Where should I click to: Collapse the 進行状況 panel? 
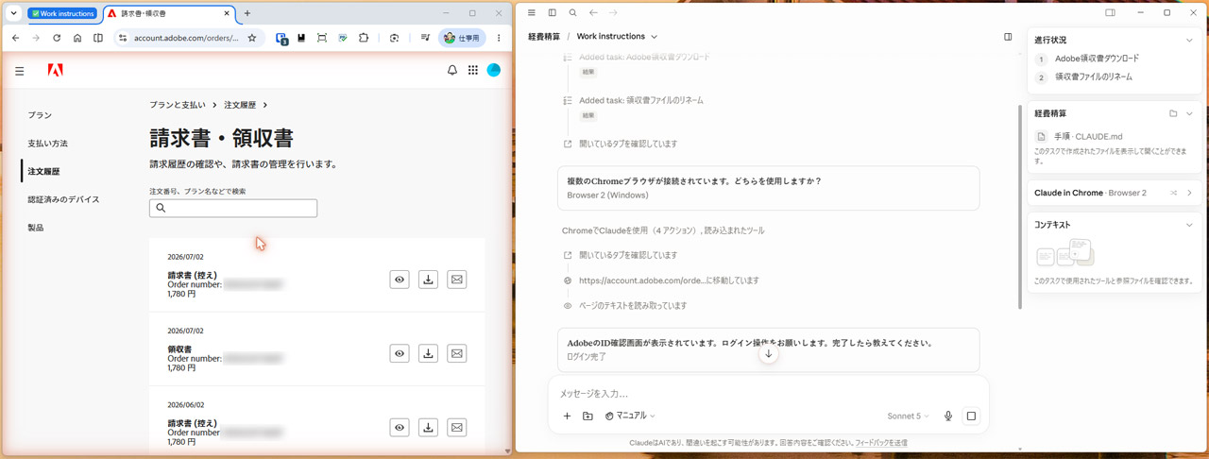1189,41
